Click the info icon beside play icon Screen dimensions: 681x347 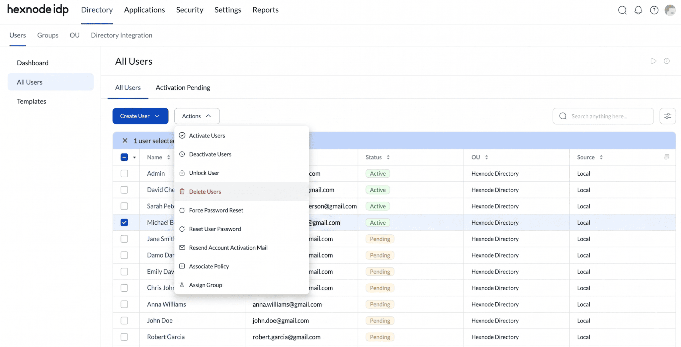coord(667,61)
